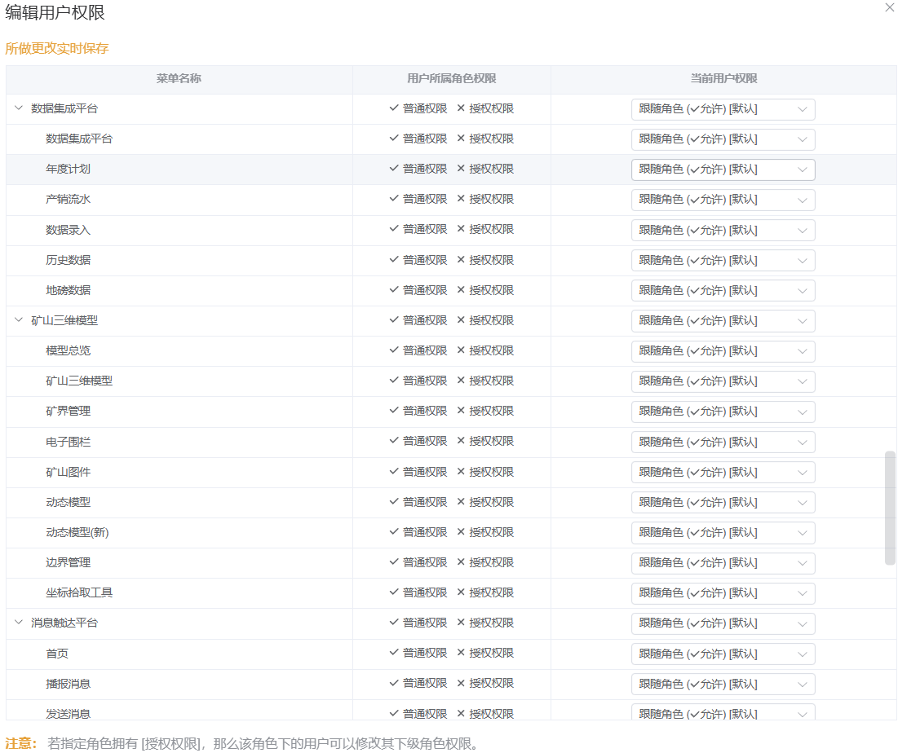Select the 边界管理 menu item
Screen dimensions: 898x753
pyautogui.click(x=69, y=562)
